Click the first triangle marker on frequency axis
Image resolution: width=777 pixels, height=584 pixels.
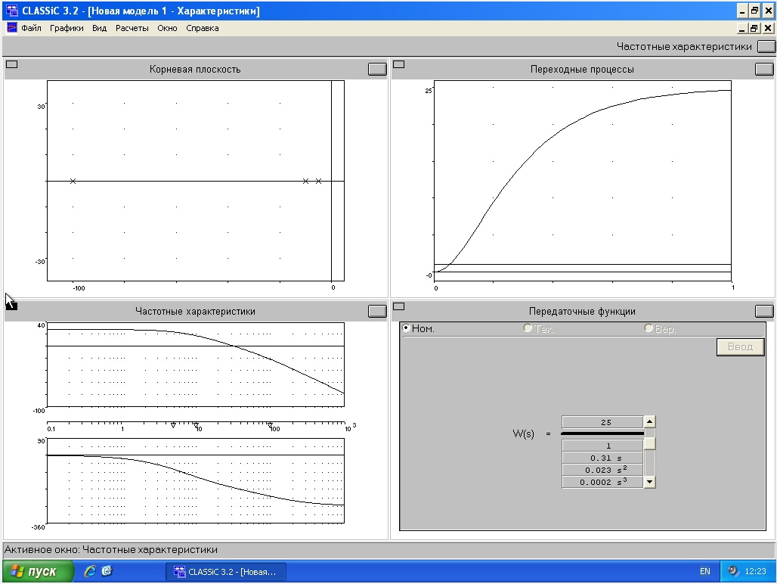173,425
